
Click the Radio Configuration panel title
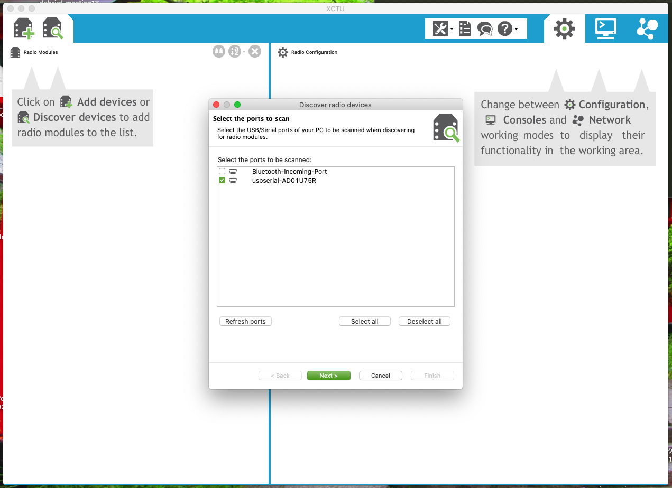314,52
